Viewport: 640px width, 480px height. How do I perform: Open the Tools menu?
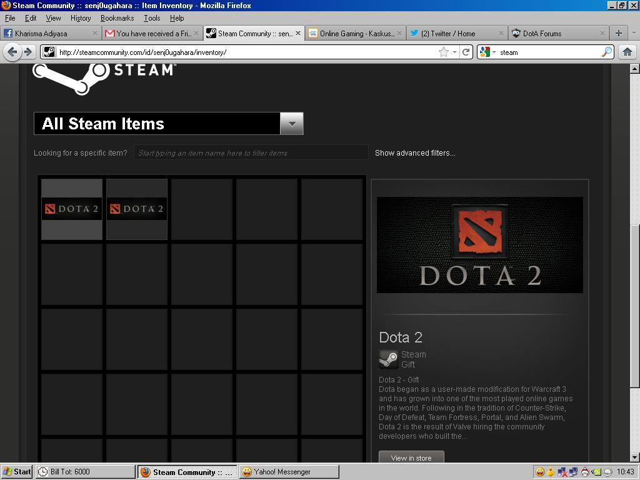[x=152, y=18]
